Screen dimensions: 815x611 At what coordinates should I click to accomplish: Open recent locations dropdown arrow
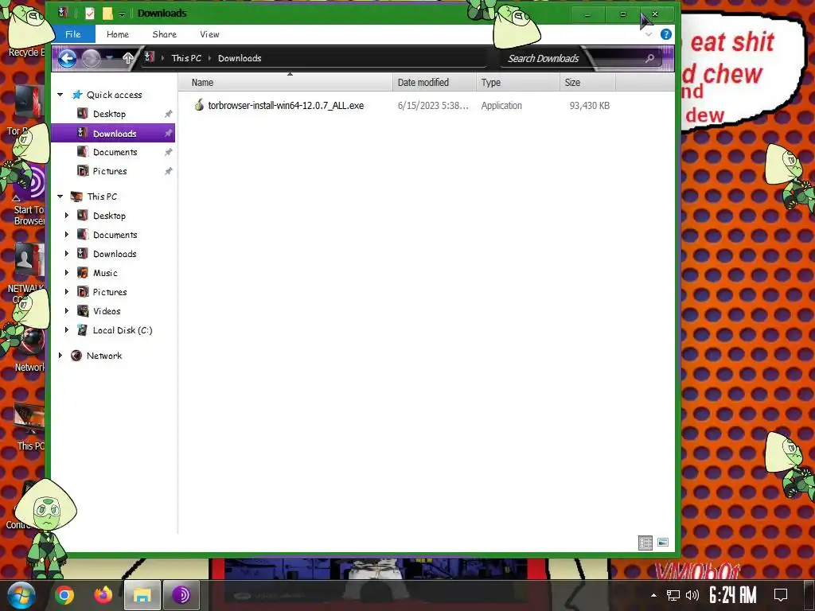coord(109,57)
